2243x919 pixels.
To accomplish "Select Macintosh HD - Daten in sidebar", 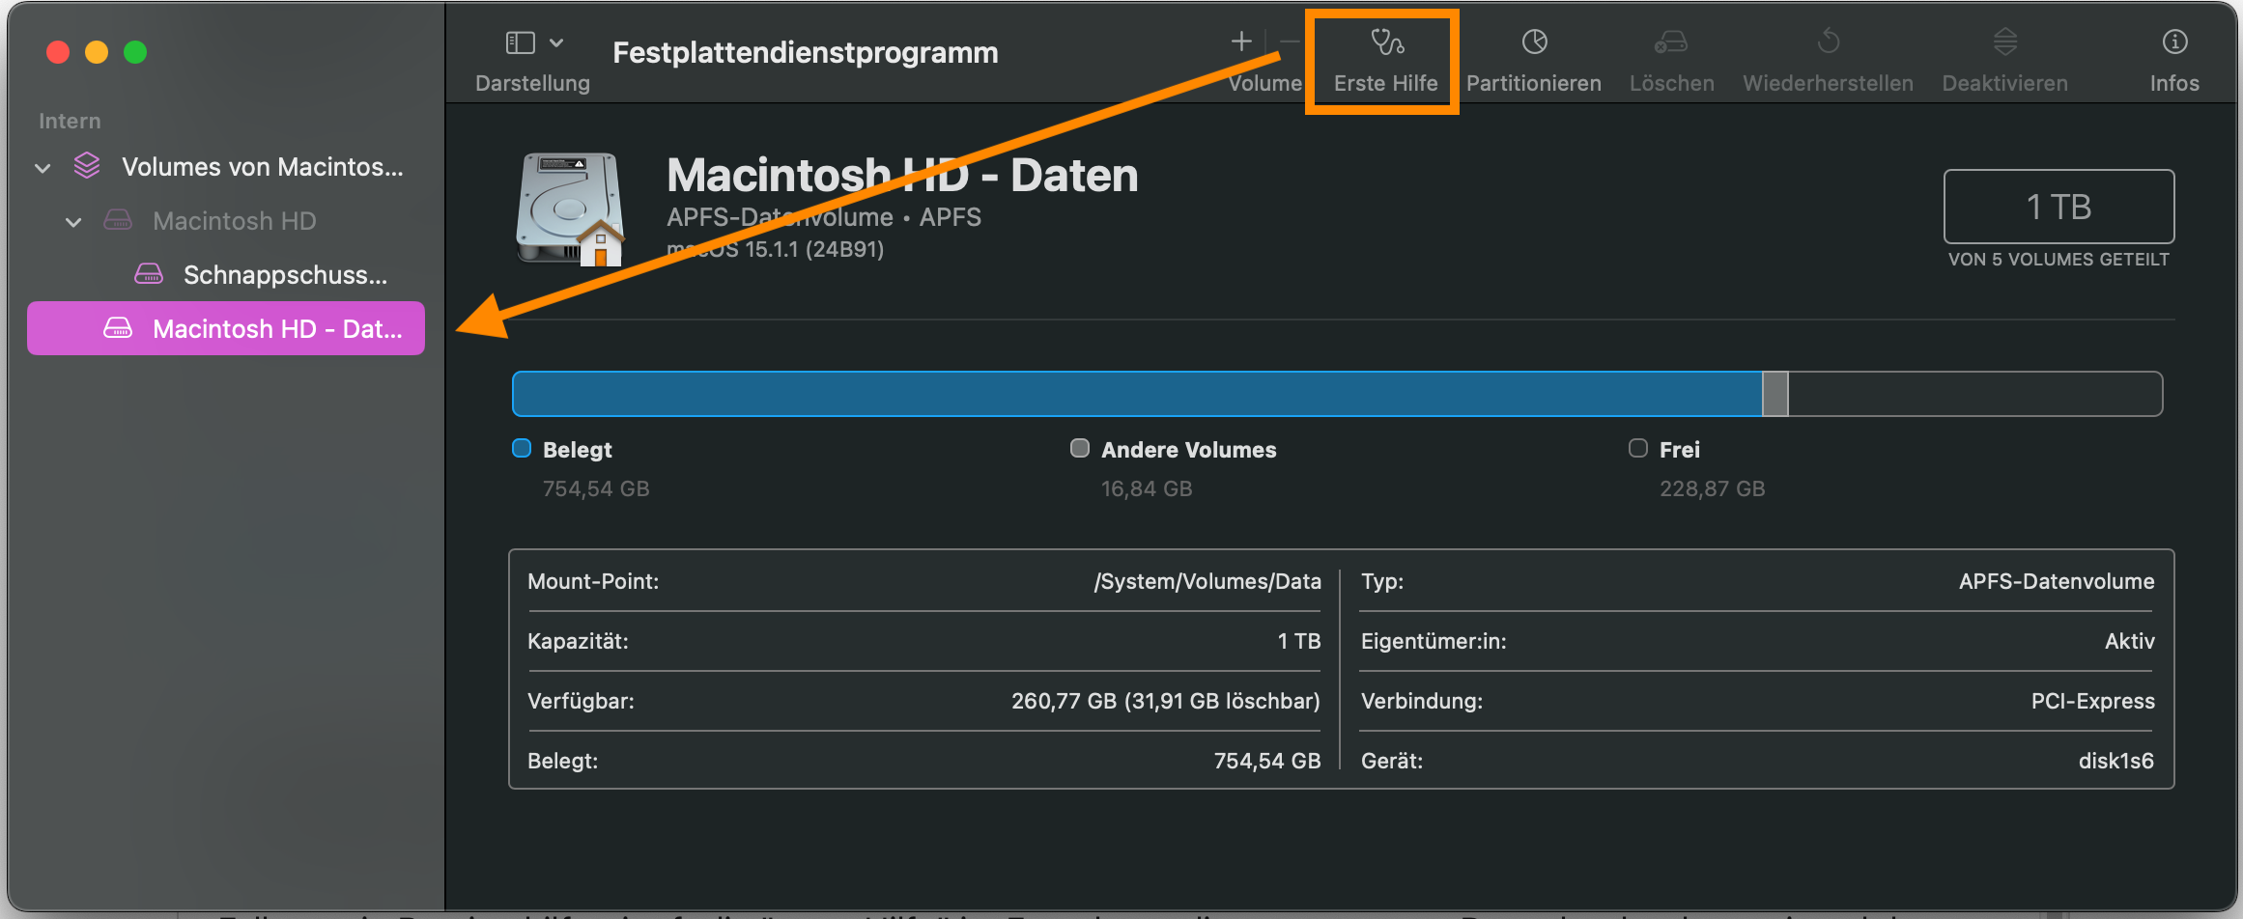I will (276, 329).
